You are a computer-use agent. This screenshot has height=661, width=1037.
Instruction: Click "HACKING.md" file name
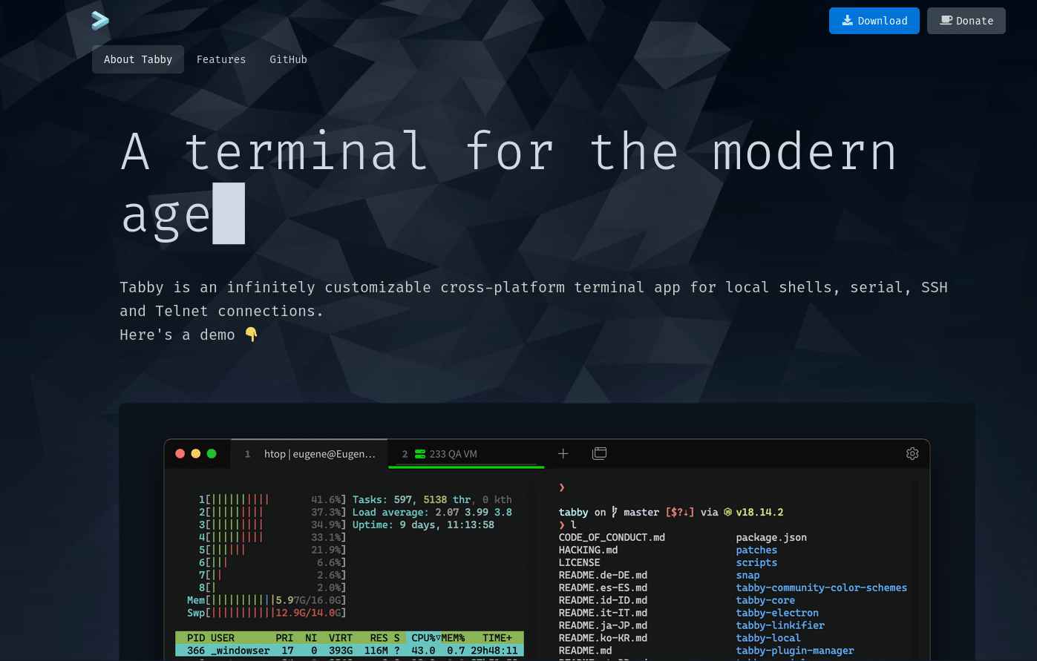pyautogui.click(x=588, y=550)
